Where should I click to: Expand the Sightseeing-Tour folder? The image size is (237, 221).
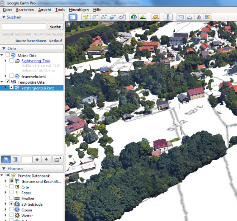point(6,61)
